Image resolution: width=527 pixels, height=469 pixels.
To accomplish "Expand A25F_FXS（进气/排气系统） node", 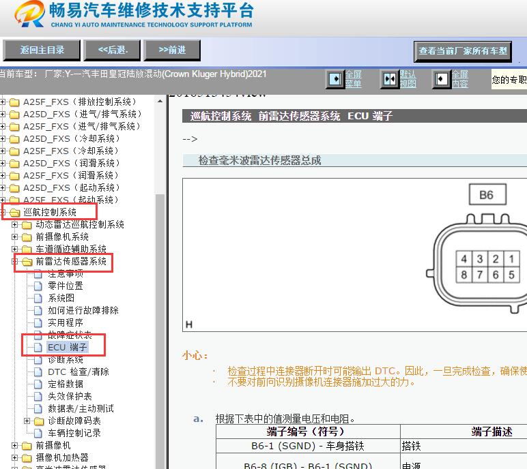I will click(3, 126).
